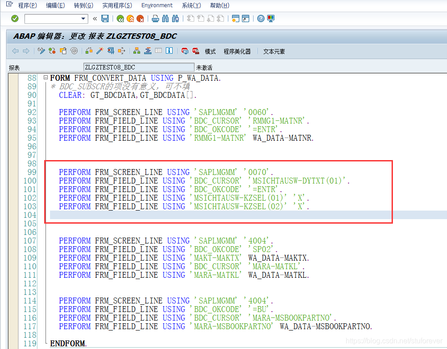Open the 转到(G) menu
Image resolution: width=447 pixels, height=349 pixels.
click(x=83, y=5)
